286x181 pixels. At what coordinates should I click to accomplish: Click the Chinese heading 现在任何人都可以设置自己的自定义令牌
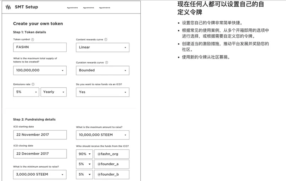(221, 8)
